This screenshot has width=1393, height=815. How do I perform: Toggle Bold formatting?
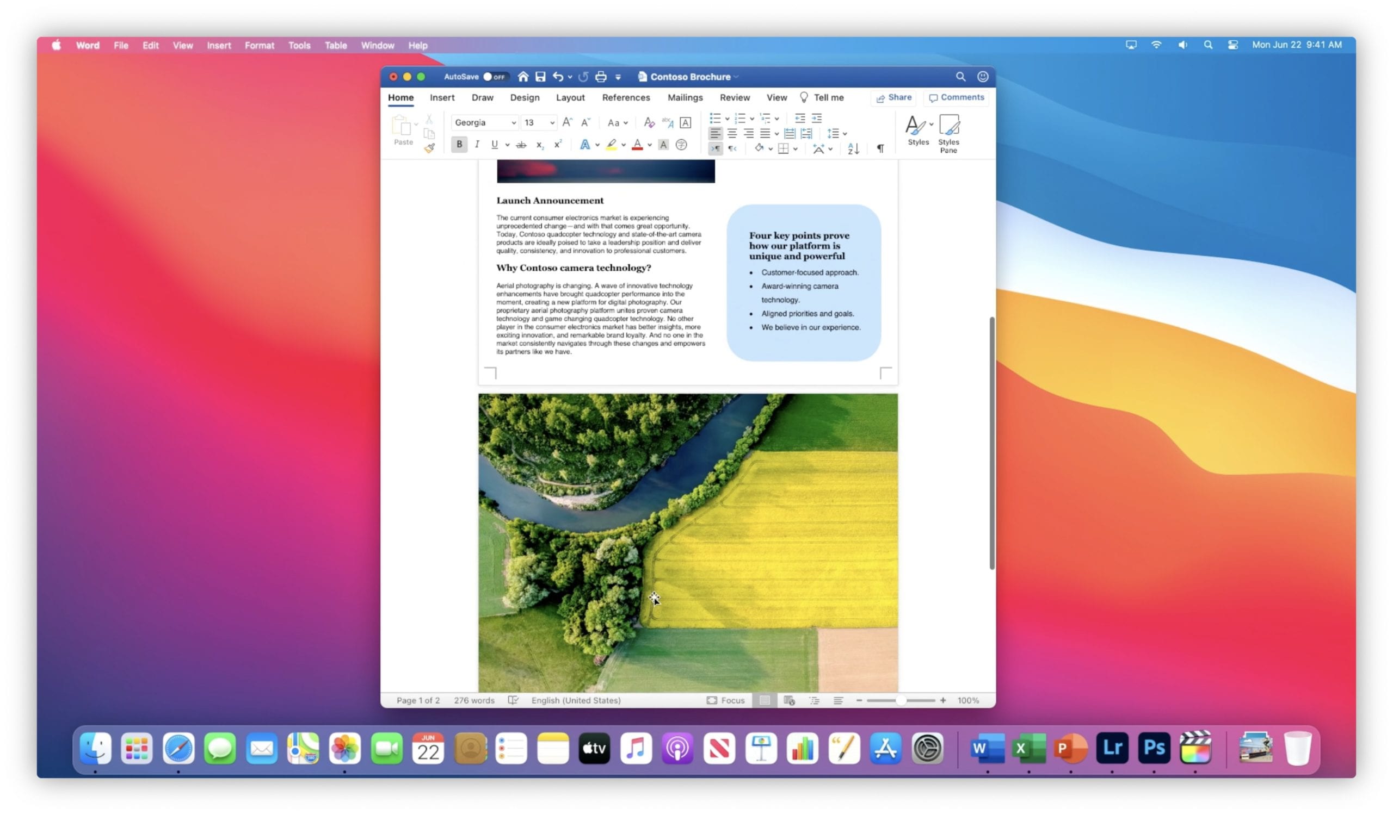(459, 145)
